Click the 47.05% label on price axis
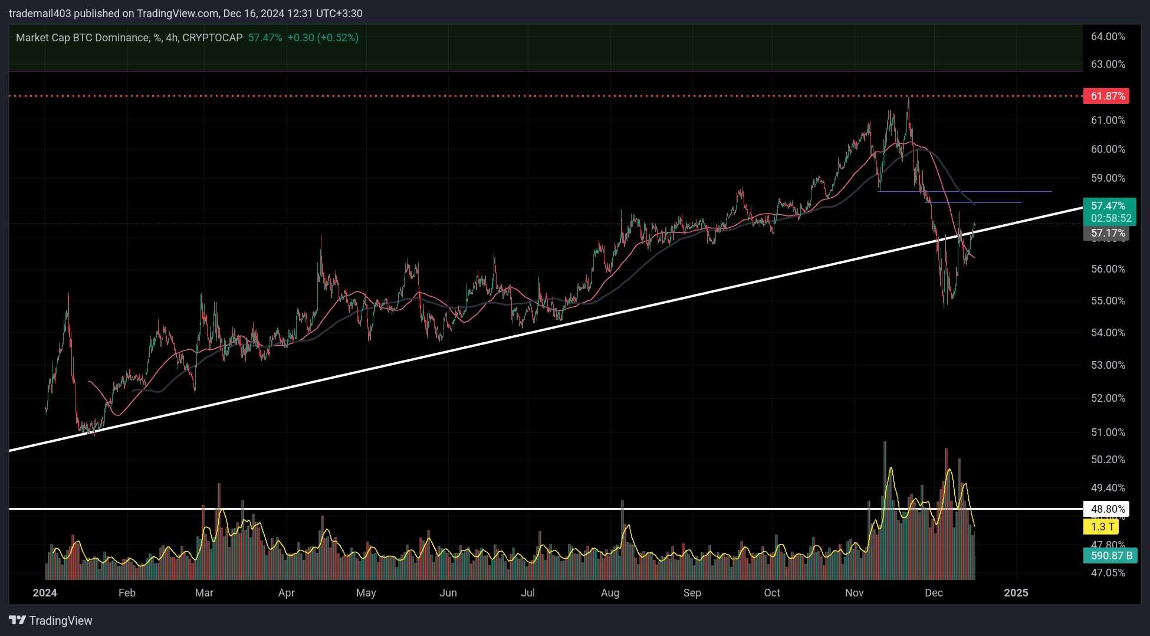Viewport: 1150px width, 636px height. (x=1108, y=573)
